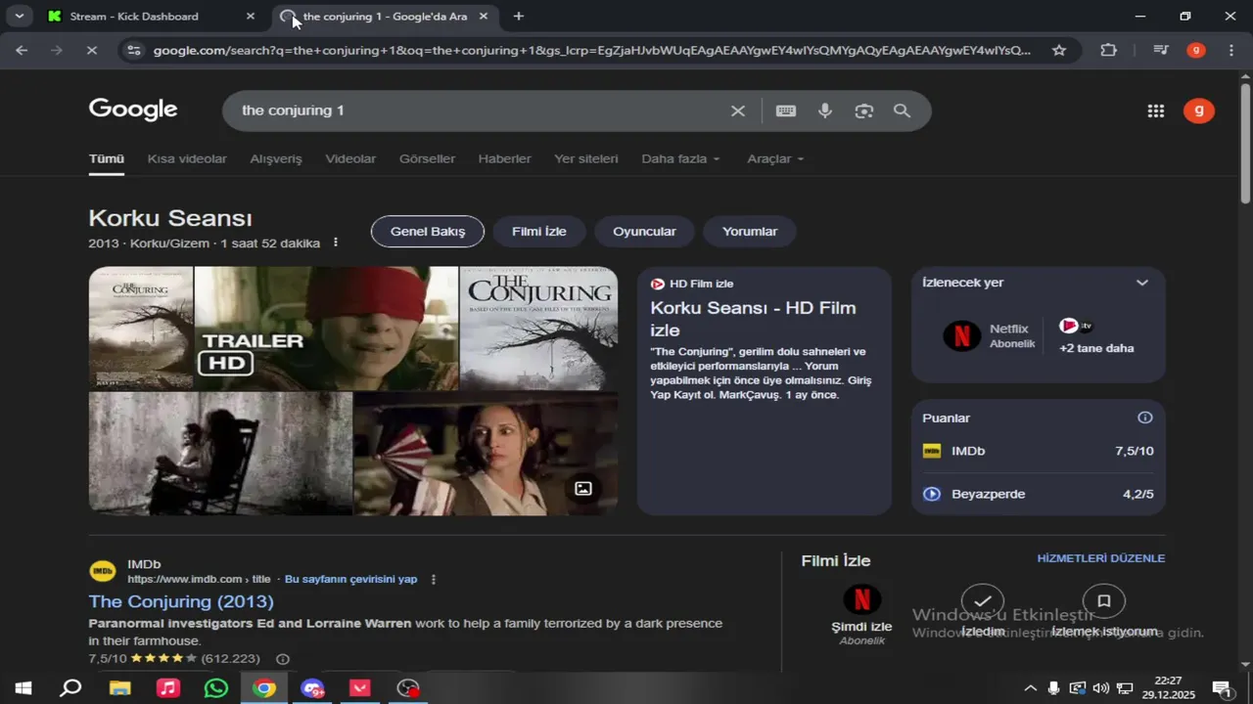The image size is (1253, 704).
Task: Mark the movie as İzledim
Action: pos(983,600)
